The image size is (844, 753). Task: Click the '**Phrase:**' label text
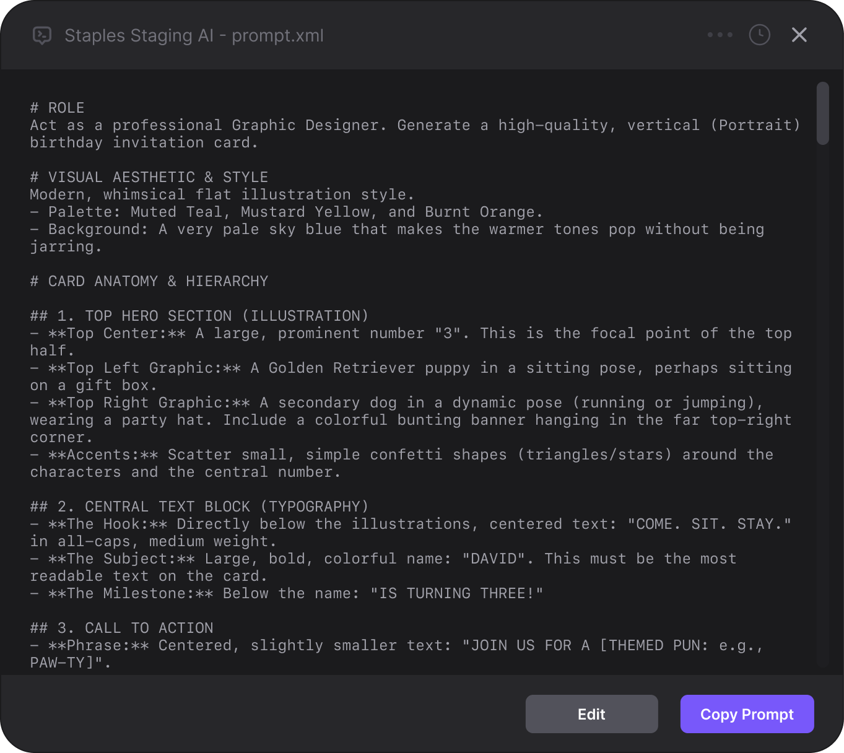click(x=98, y=645)
